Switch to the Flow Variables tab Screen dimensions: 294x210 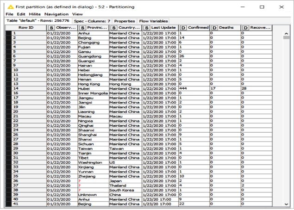click(153, 21)
